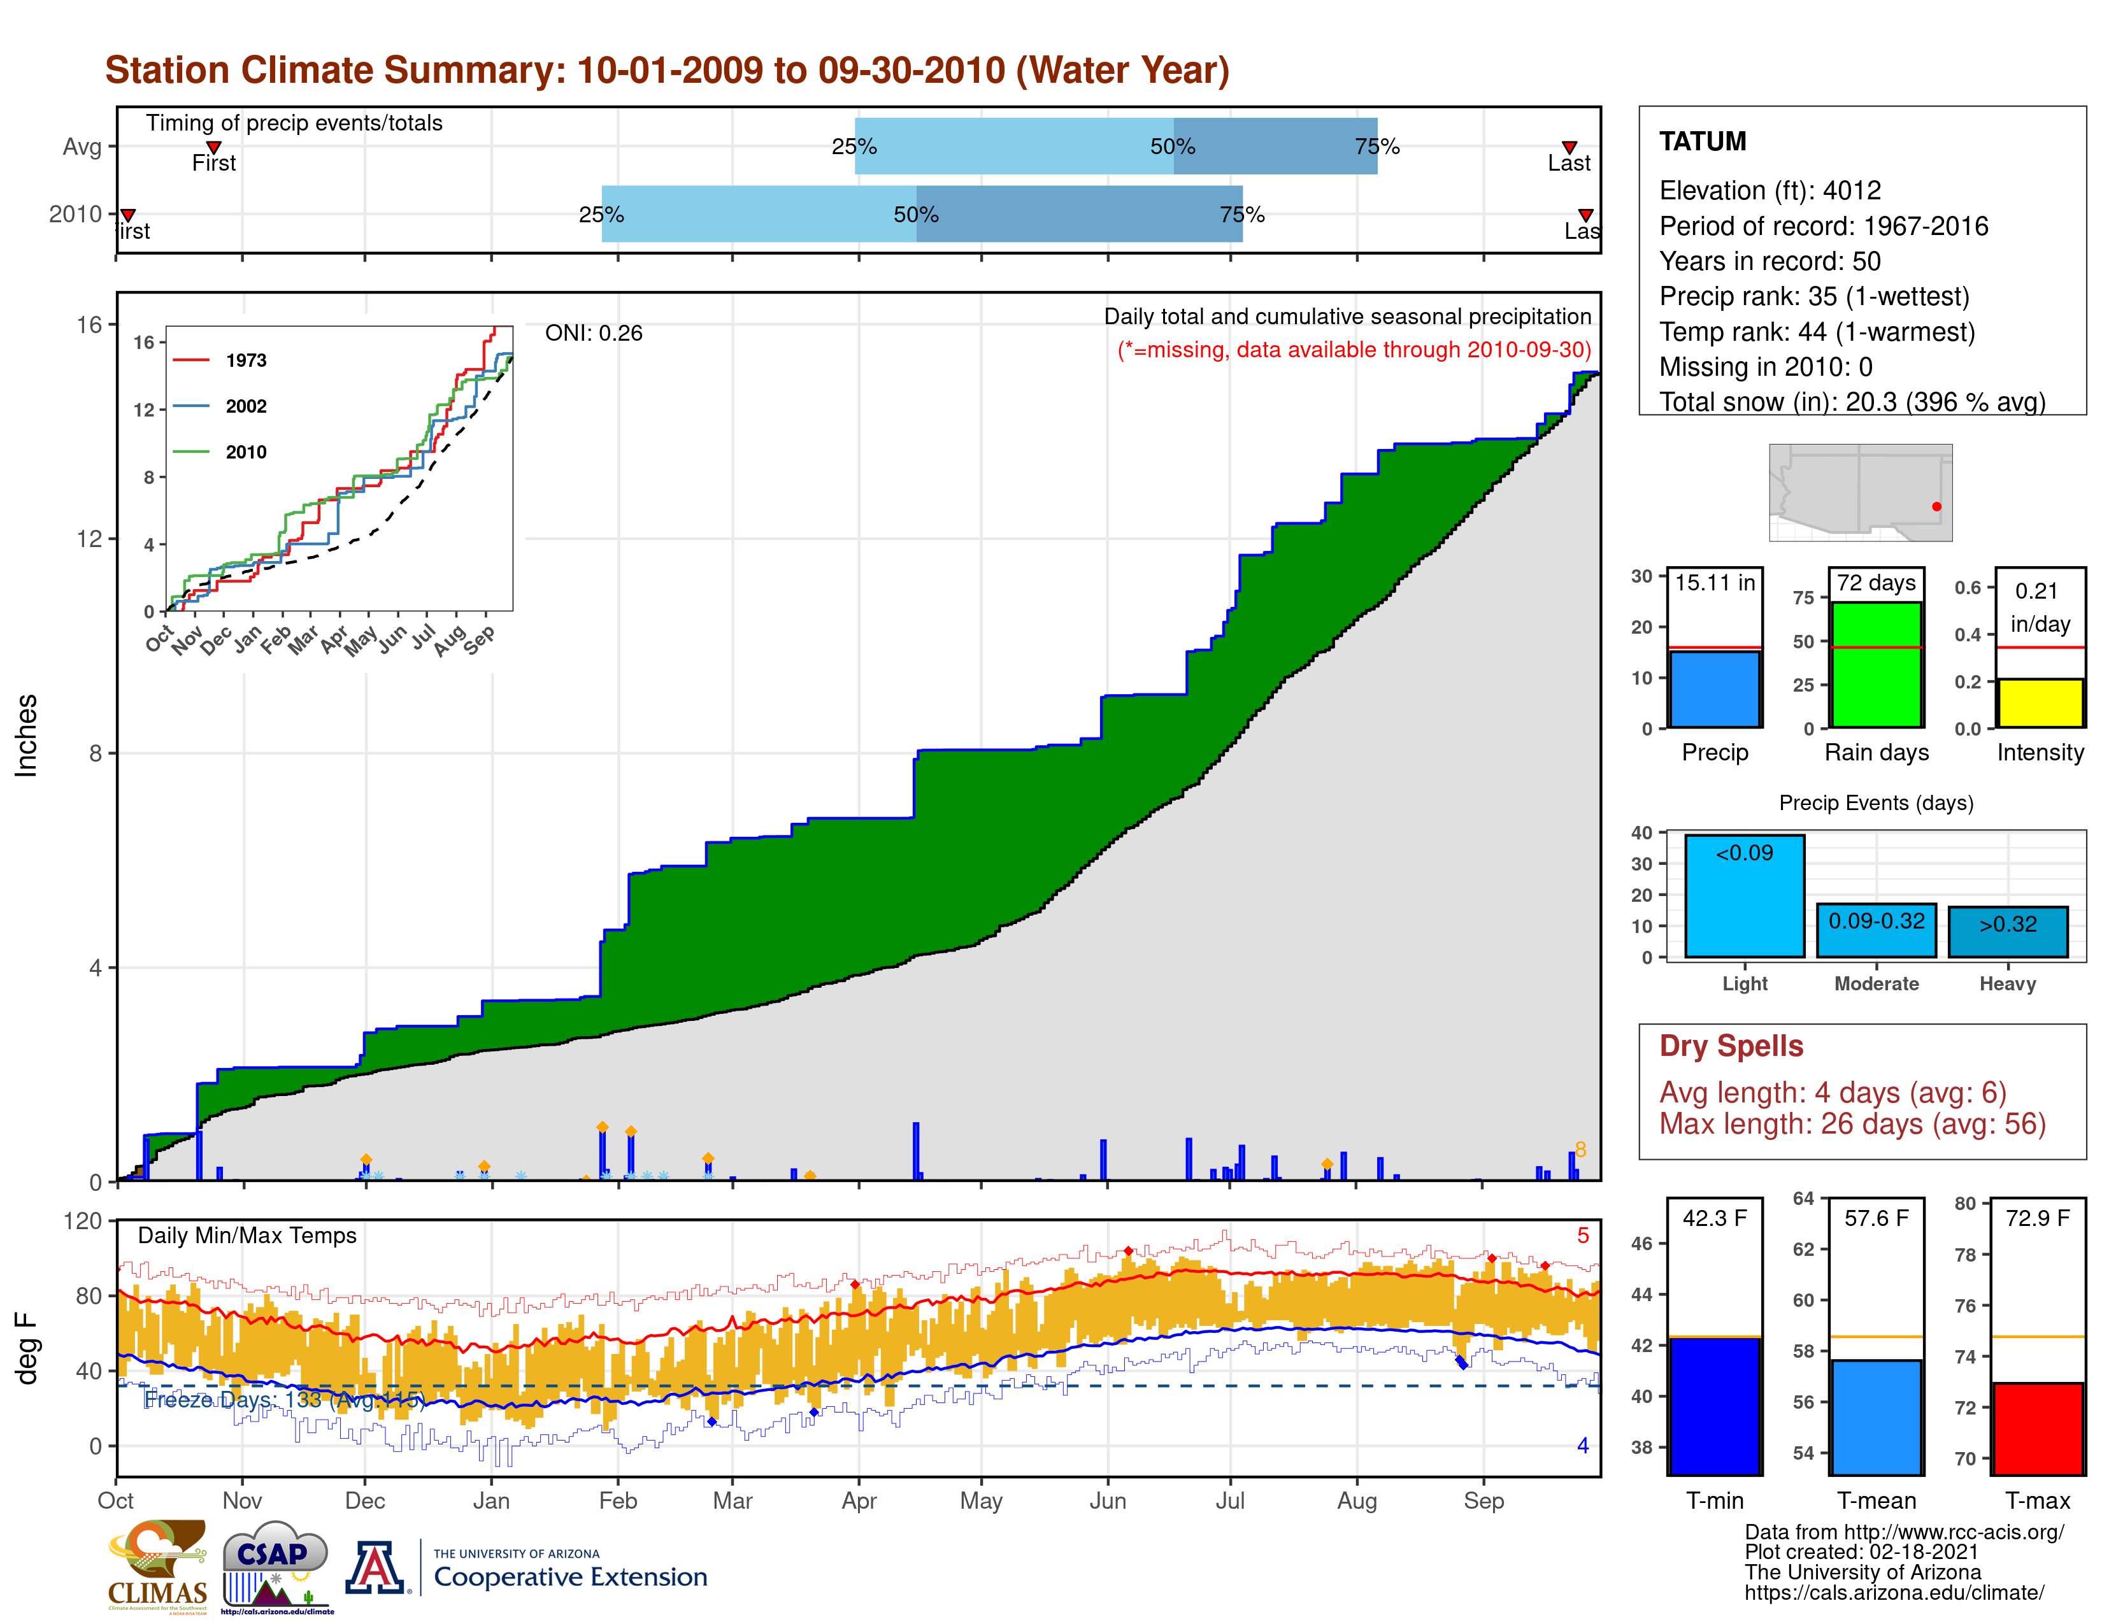
Task: Click the Arizona–New Mexico locator map
Action: [x=1861, y=492]
